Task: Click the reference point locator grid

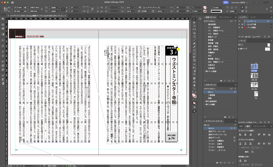Action: [6, 9]
